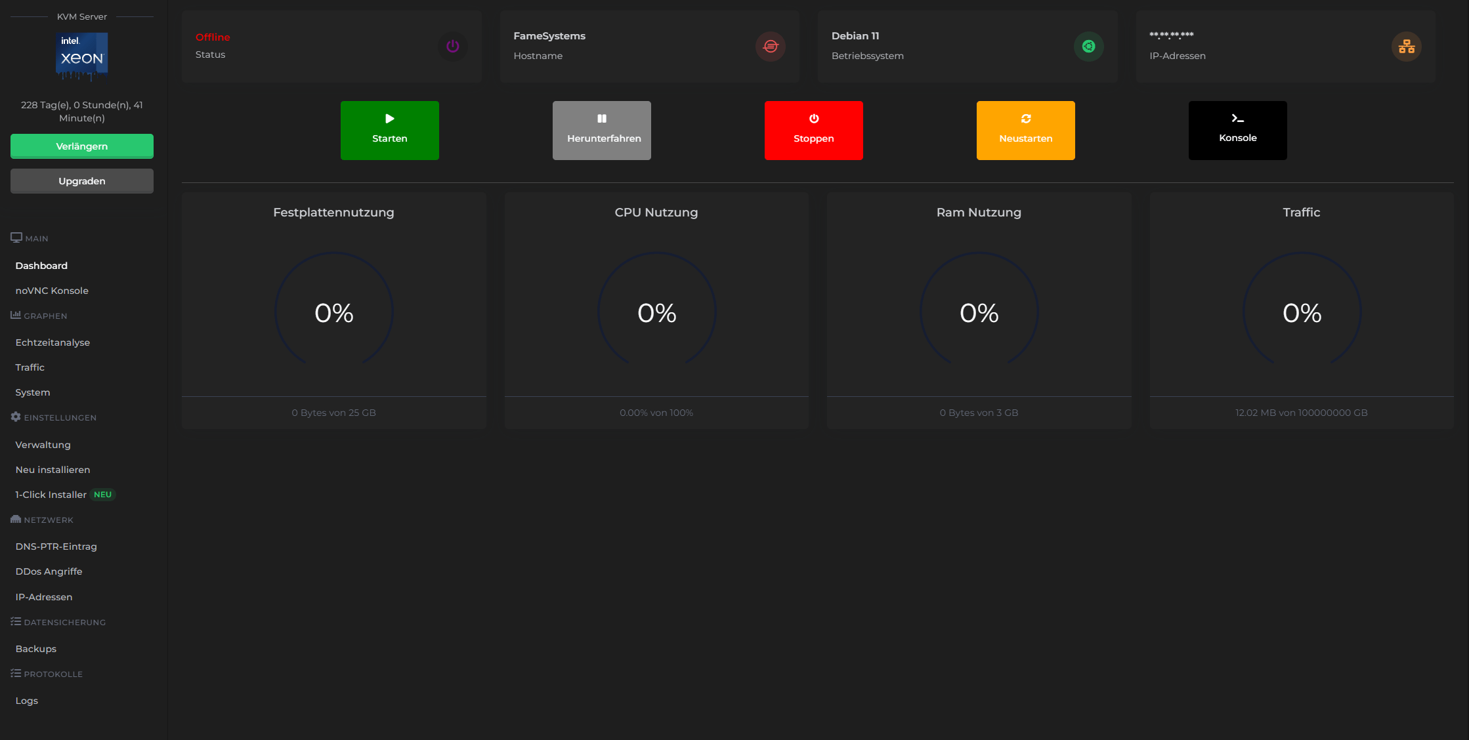Screen dimensions: 1469x740
Task: Open noVNC Konsole from sidebar
Action: 52,291
